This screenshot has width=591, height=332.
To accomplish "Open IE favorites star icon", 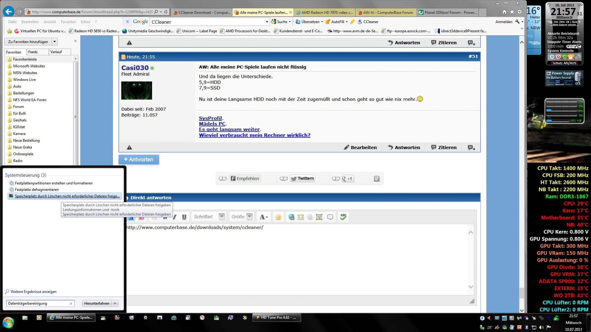I will pyautogui.click(x=512, y=12).
